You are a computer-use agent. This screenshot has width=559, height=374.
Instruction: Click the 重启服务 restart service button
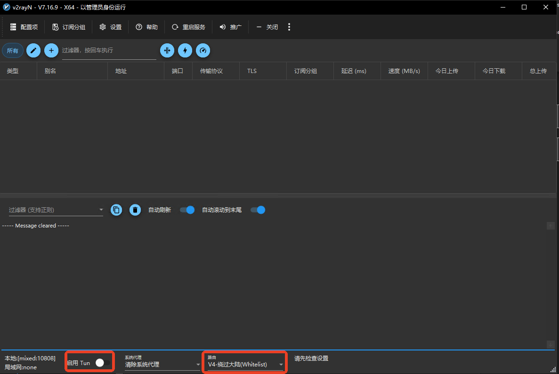click(188, 27)
